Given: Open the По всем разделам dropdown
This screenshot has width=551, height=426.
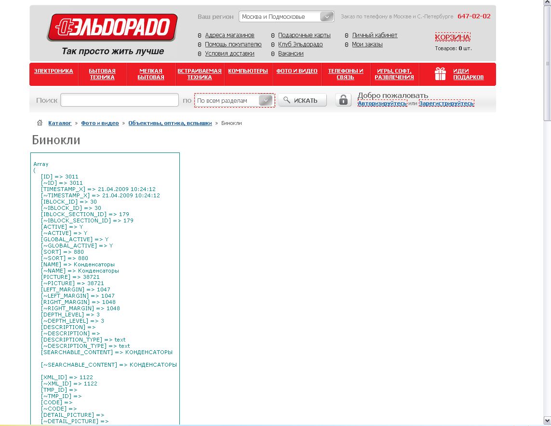Looking at the screenshot, I should point(234,101).
